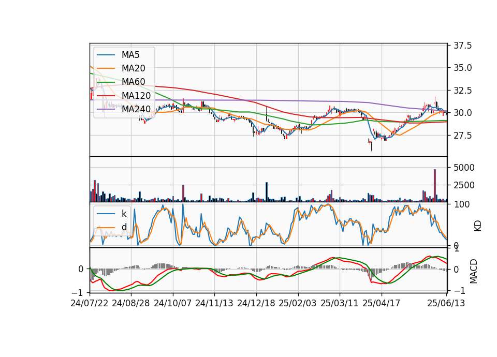Image resolution: width=497 pixels, height=357 pixels.
Task: Select the 25/03/11 date axis label
Action: 340,303
